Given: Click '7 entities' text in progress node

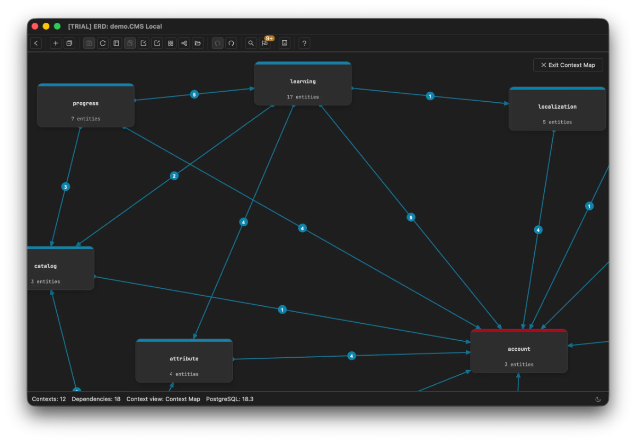Looking at the screenshot, I should (x=86, y=119).
